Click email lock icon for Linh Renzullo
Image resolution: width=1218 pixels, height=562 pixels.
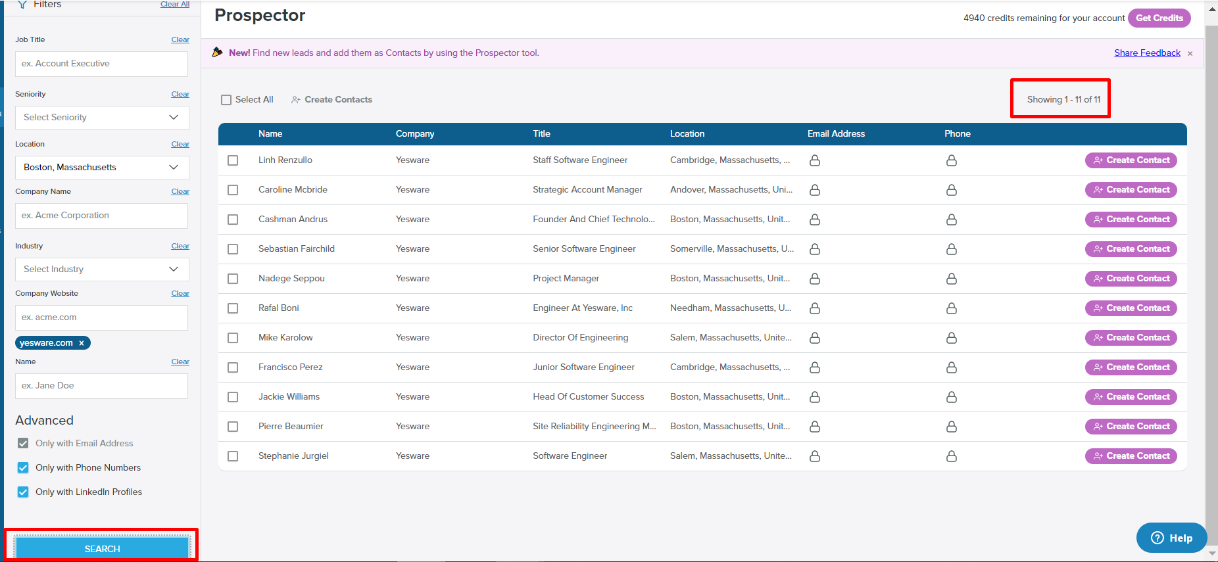814,160
